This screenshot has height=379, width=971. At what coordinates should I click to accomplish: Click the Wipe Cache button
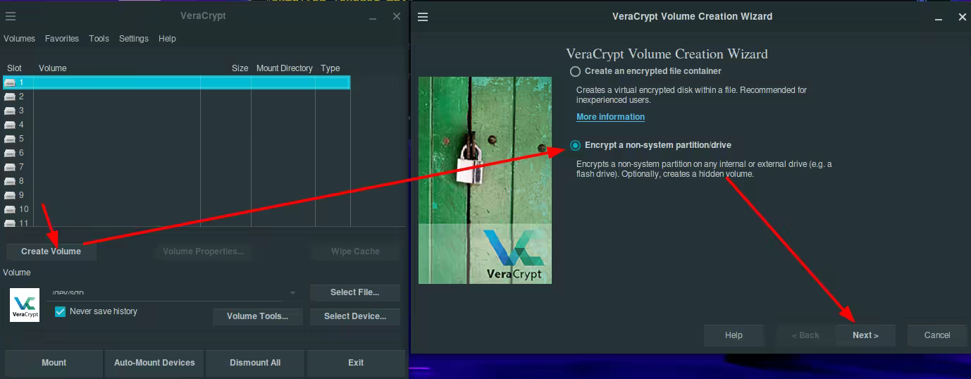coord(355,251)
